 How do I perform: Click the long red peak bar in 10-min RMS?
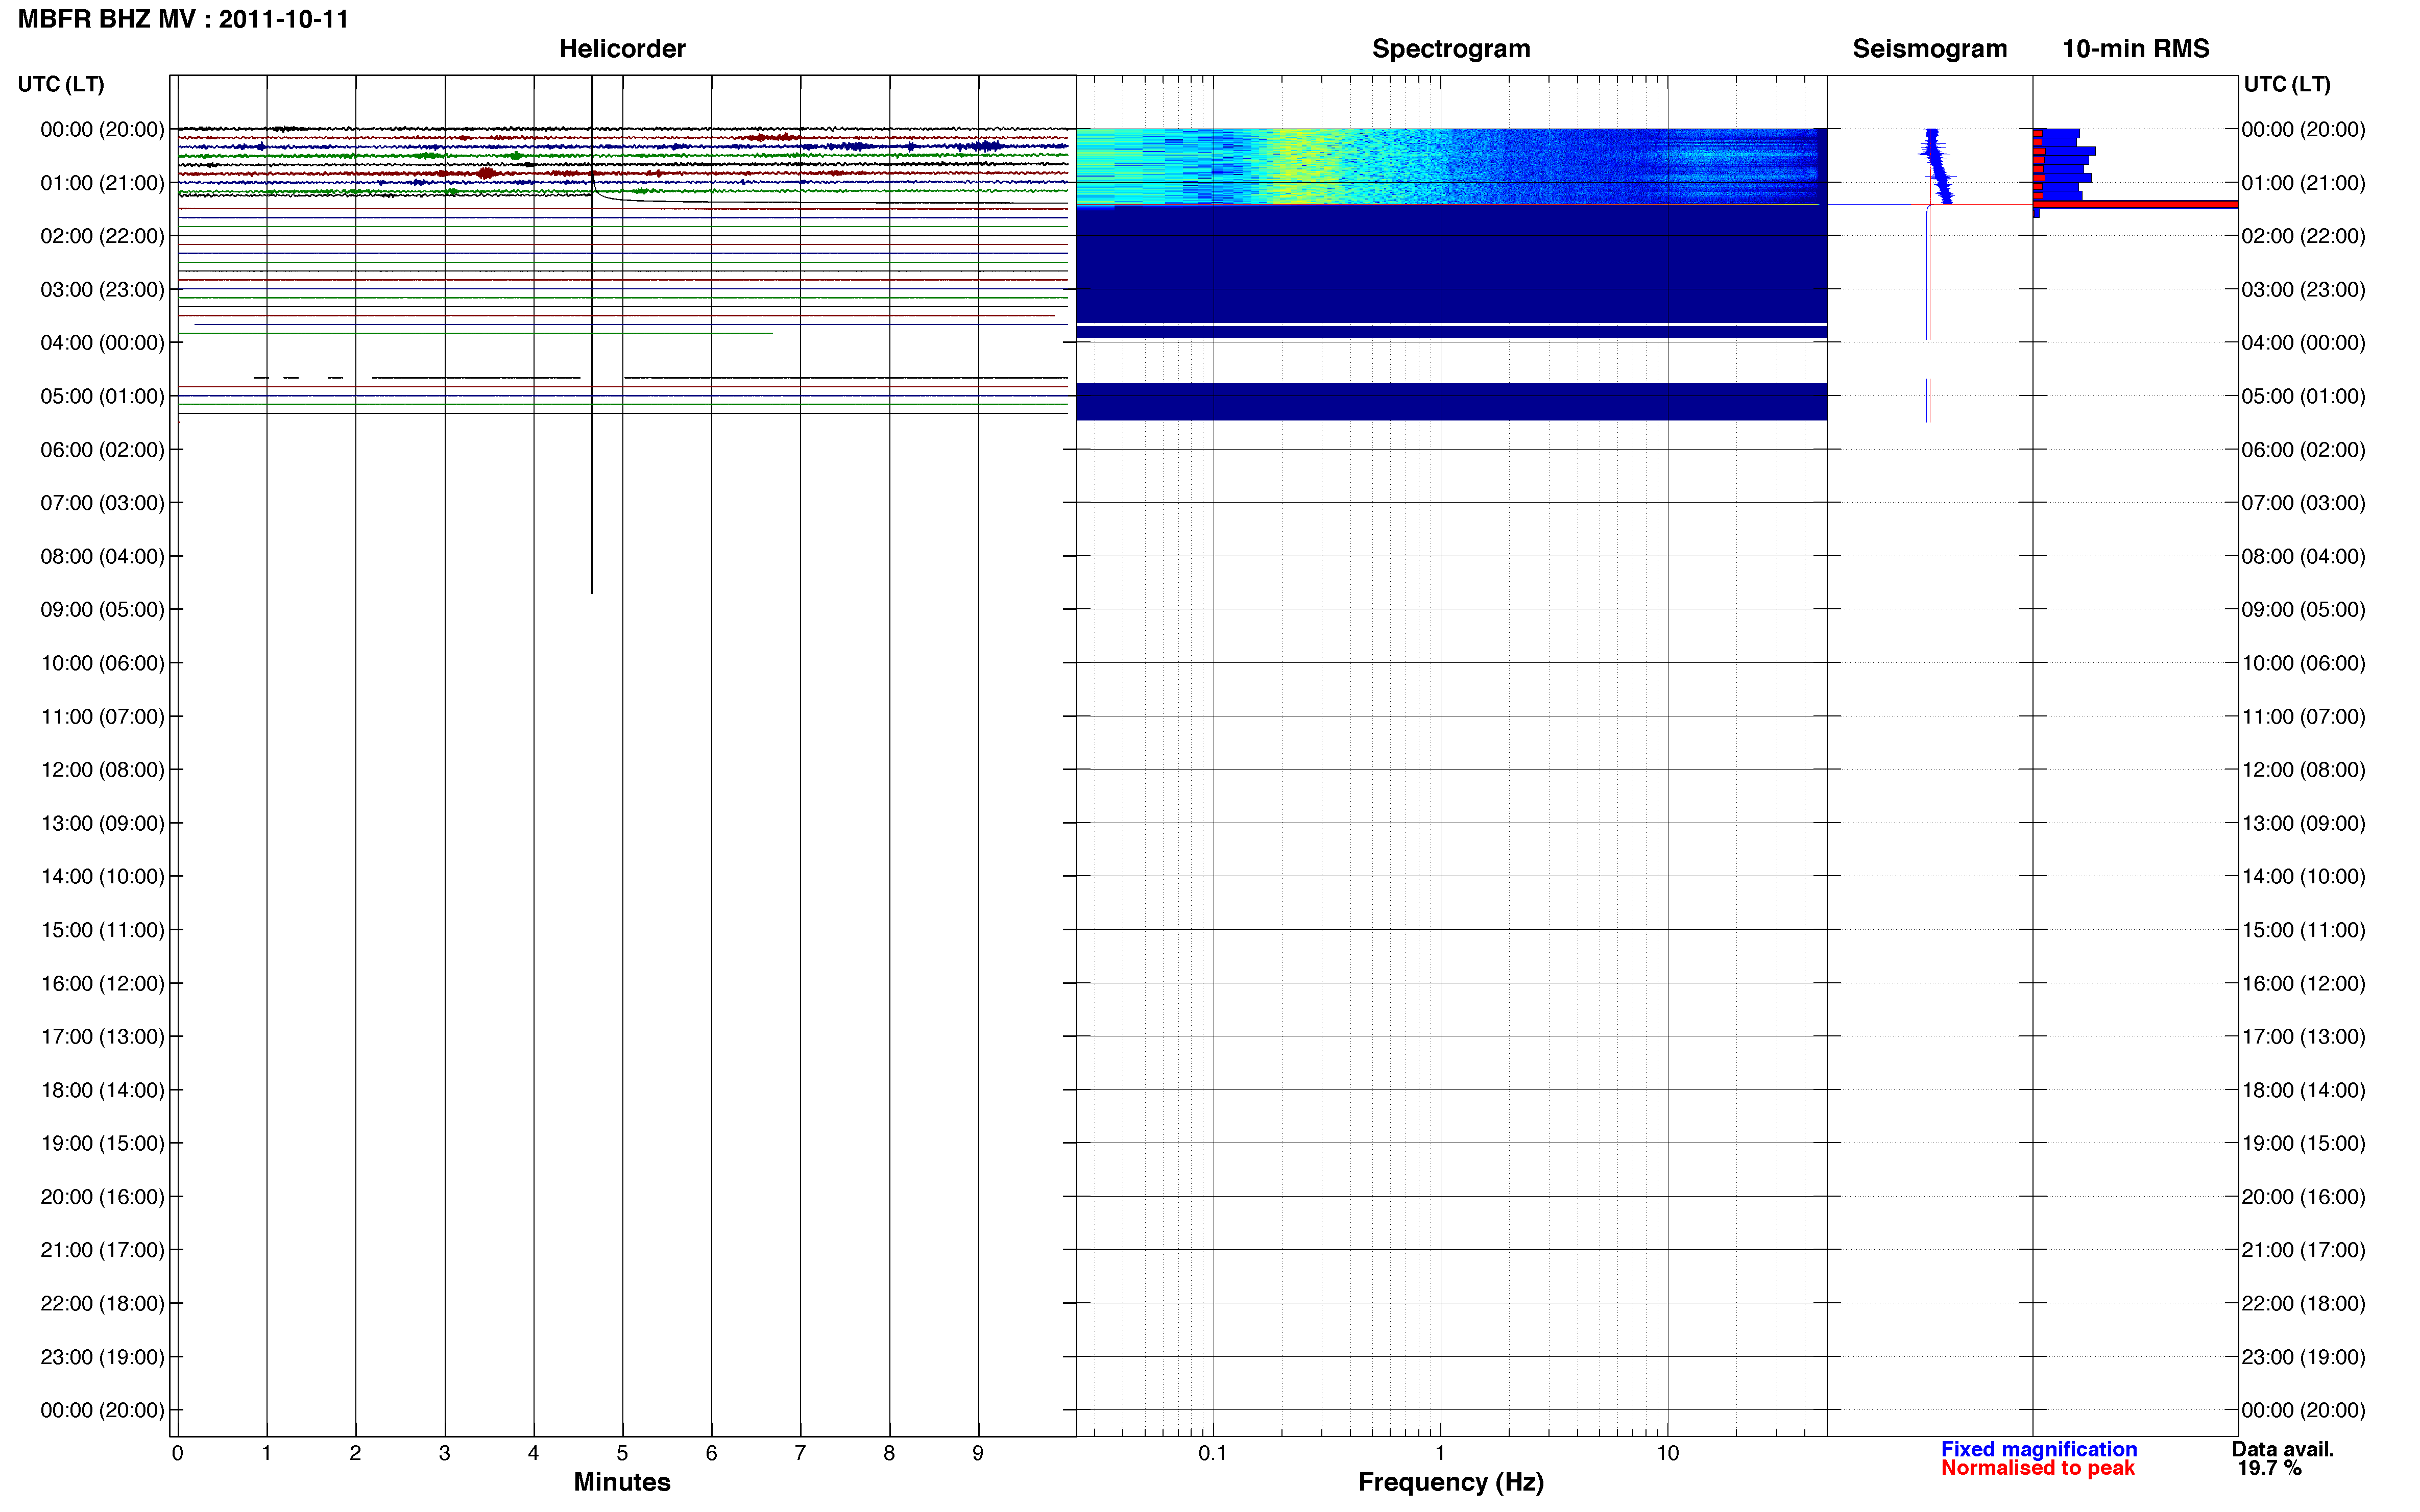coord(2136,204)
